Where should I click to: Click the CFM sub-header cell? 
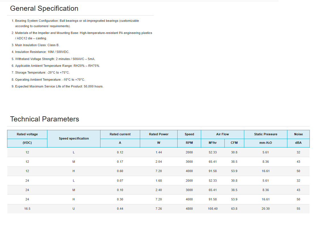coord(234,143)
